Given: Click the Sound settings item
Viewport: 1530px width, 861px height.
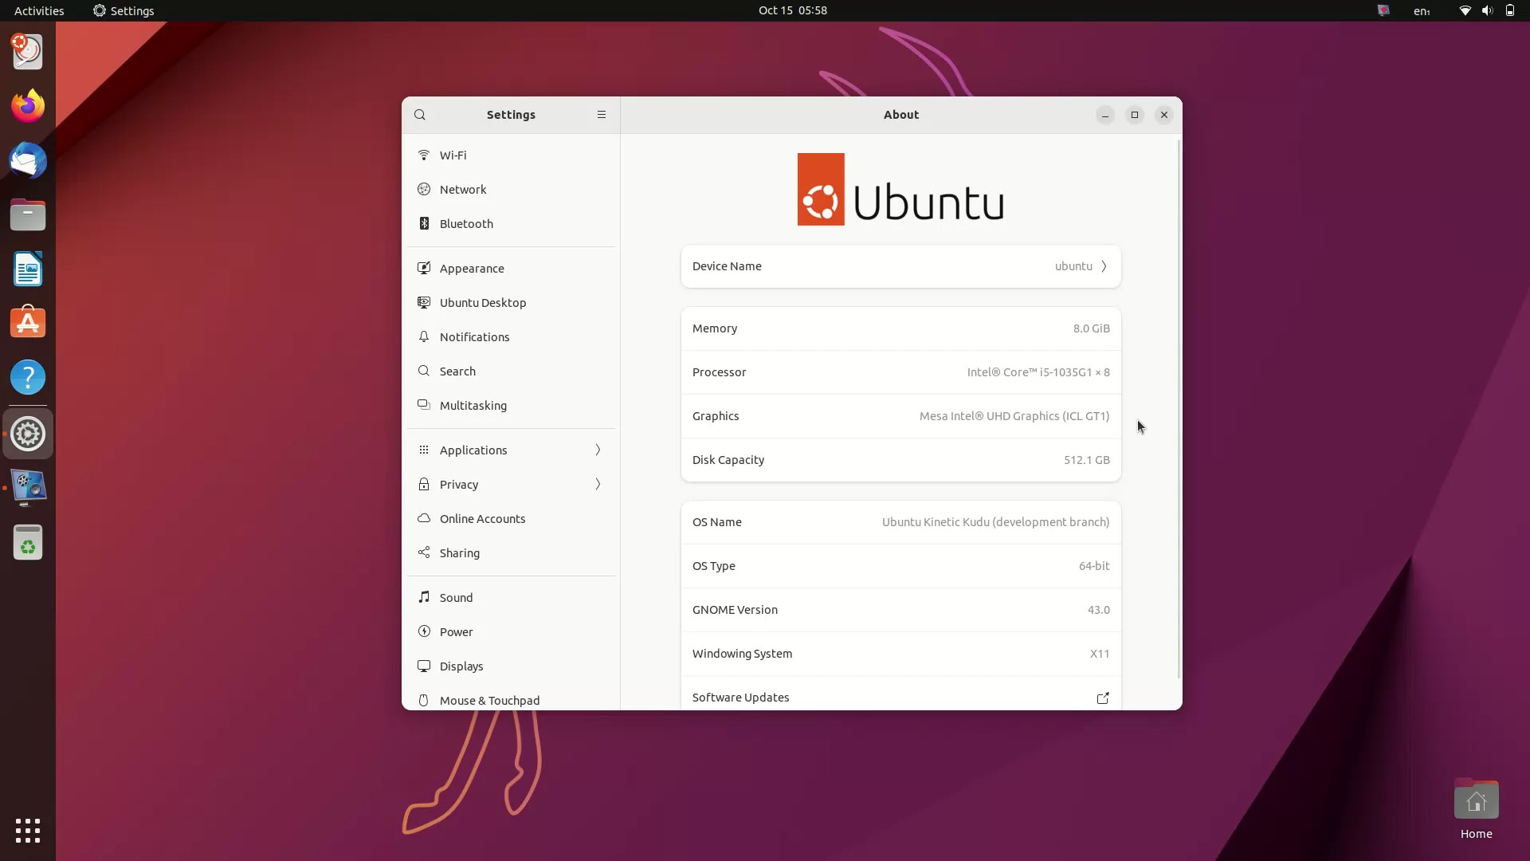Looking at the screenshot, I should tap(456, 597).
